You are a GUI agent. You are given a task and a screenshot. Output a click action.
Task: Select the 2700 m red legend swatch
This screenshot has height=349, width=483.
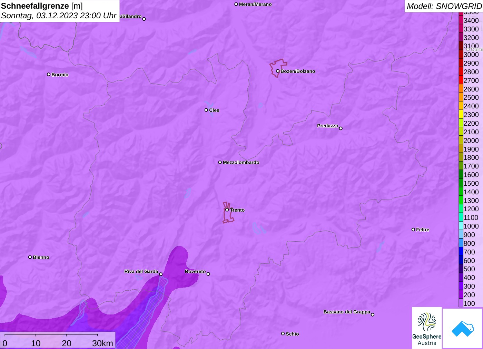pyautogui.click(x=461, y=80)
